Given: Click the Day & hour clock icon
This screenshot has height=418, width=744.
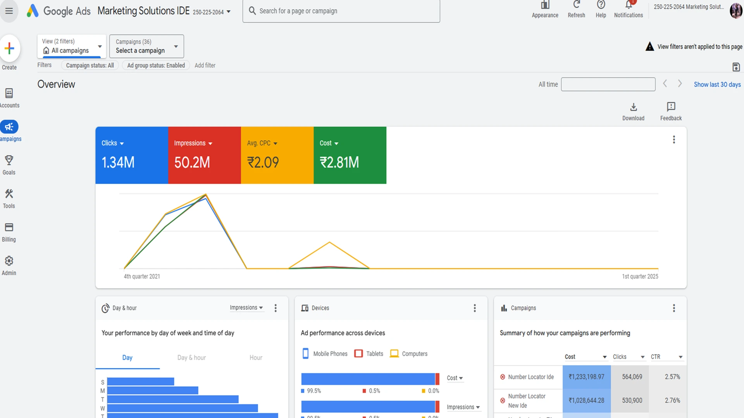Looking at the screenshot, I should point(105,308).
